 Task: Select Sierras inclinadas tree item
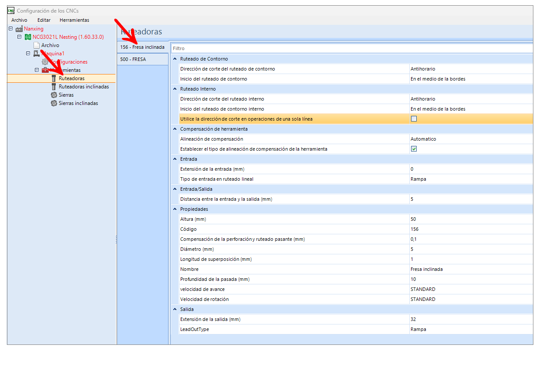78,103
